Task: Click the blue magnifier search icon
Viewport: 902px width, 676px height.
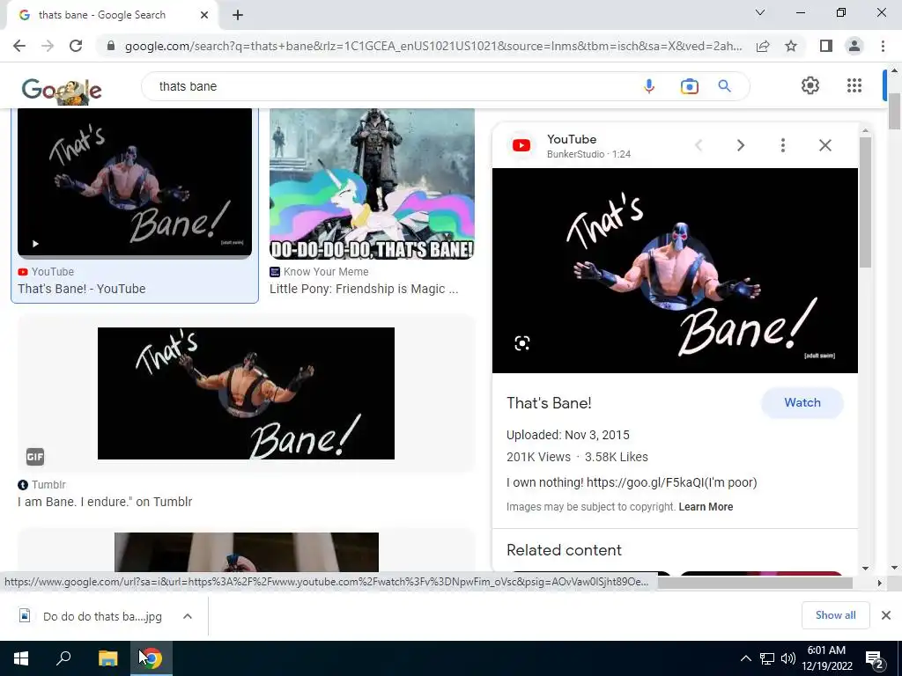Action: (x=724, y=86)
